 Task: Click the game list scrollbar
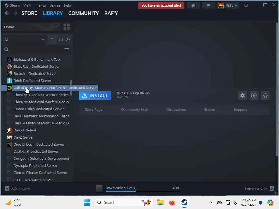pos(71,88)
